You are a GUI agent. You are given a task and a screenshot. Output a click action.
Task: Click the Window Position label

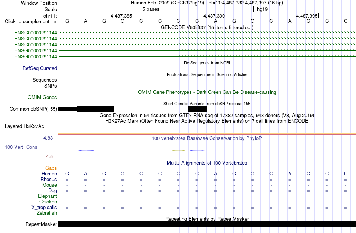click(39, 3)
